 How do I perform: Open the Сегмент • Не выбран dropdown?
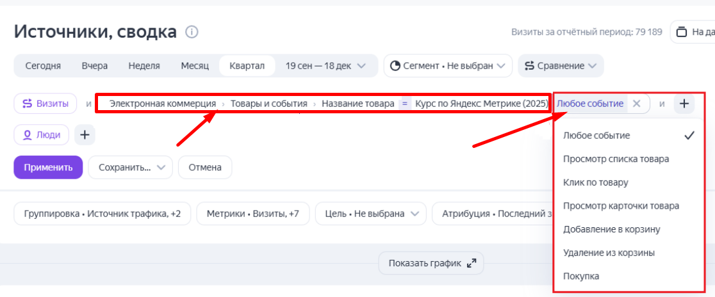tap(448, 65)
